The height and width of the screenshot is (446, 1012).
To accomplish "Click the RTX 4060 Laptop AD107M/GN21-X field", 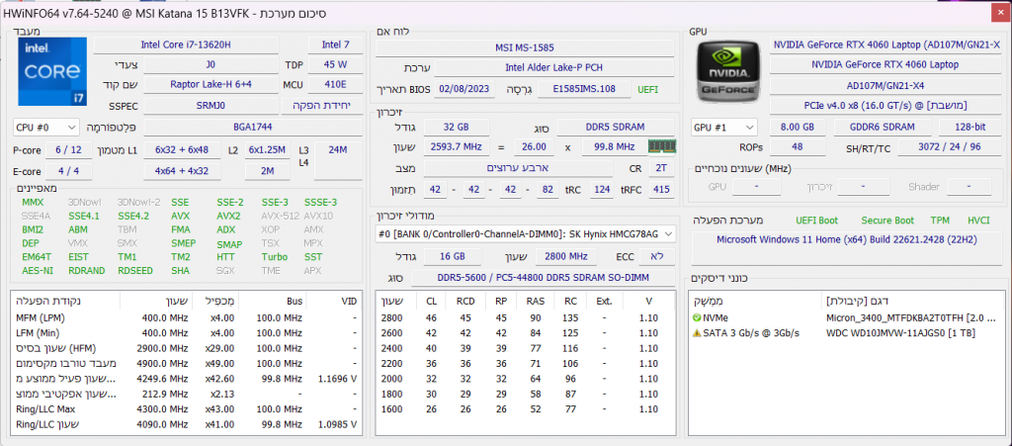I will [x=885, y=45].
